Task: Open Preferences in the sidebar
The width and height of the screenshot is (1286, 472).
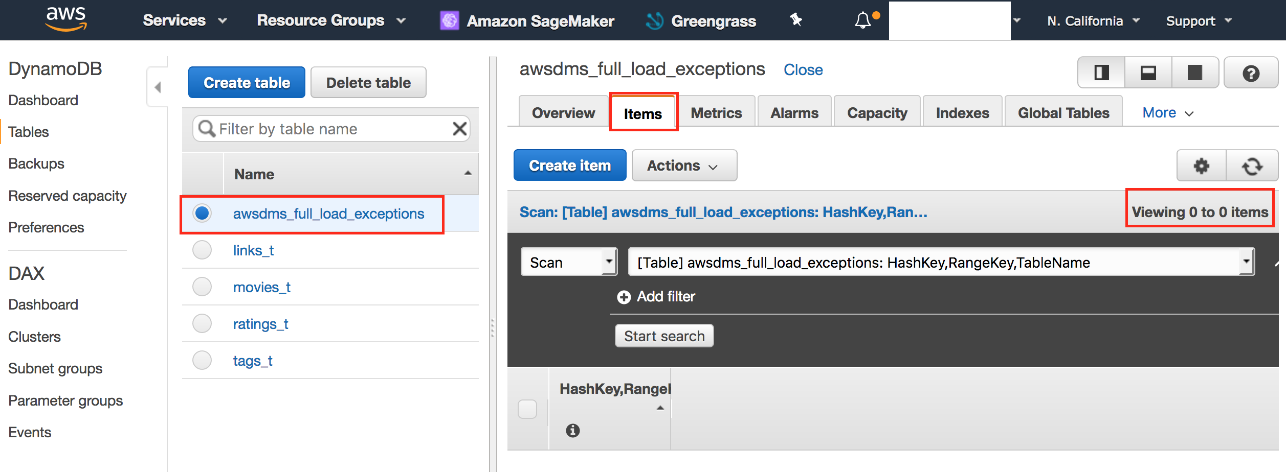Action: (46, 227)
